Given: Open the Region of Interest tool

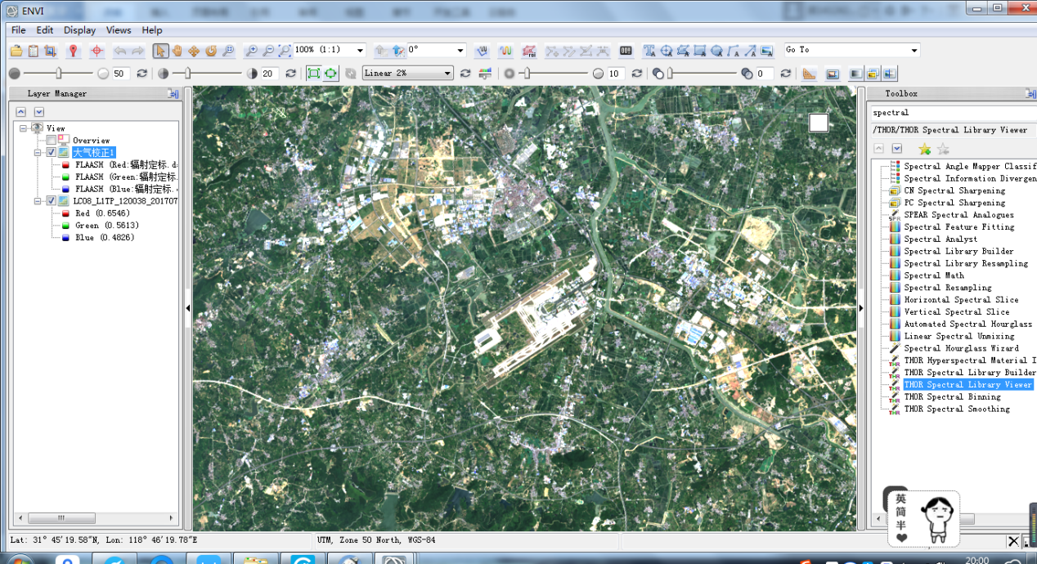Looking at the screenshot, I should [529, 51].
